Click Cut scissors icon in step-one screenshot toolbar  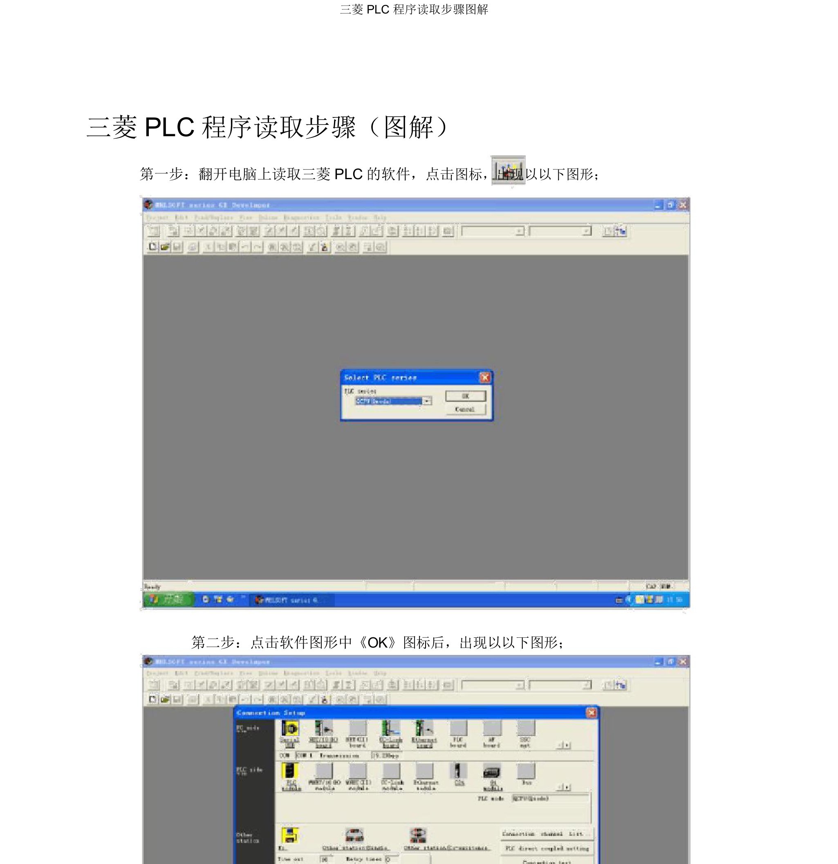(x=208, y=247)
